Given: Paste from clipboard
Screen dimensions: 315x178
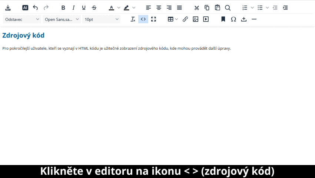Looking at the screenshot, I should (x=218, y=8).
